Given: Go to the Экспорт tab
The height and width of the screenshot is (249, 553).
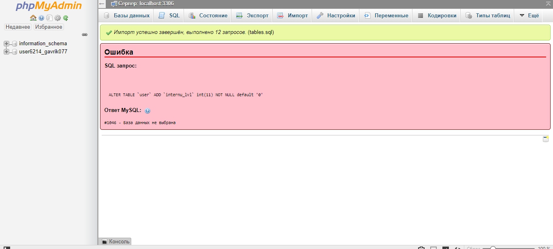Looking at the screenshot, I should [x=252, y=16].
